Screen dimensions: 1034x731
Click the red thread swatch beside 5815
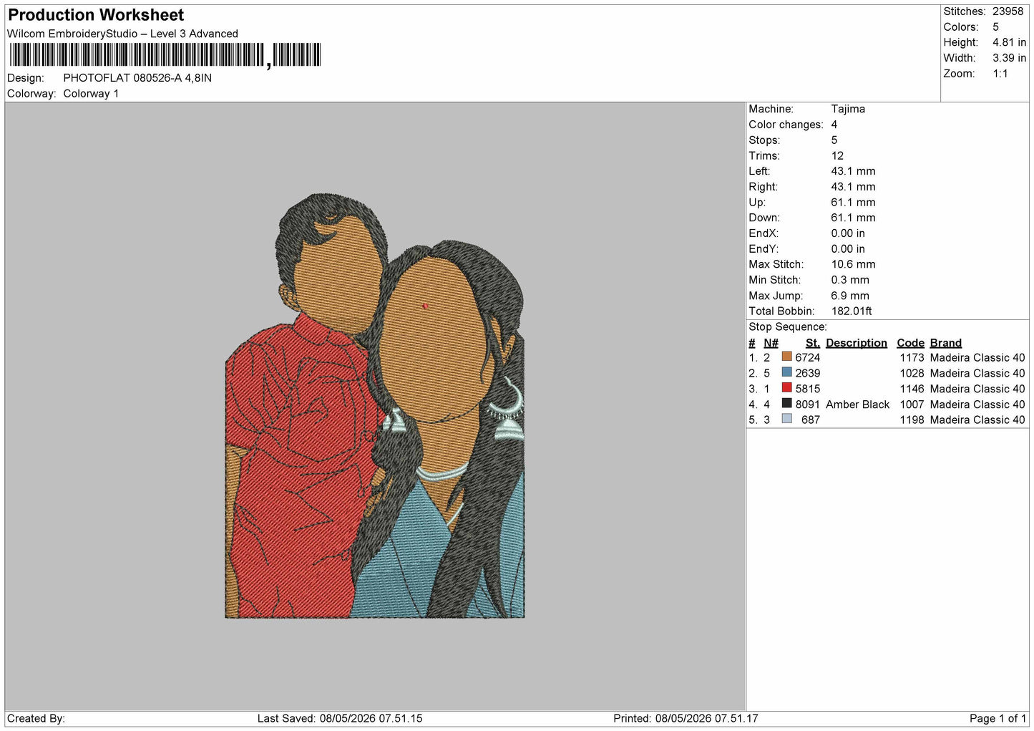tap(787, 388)
